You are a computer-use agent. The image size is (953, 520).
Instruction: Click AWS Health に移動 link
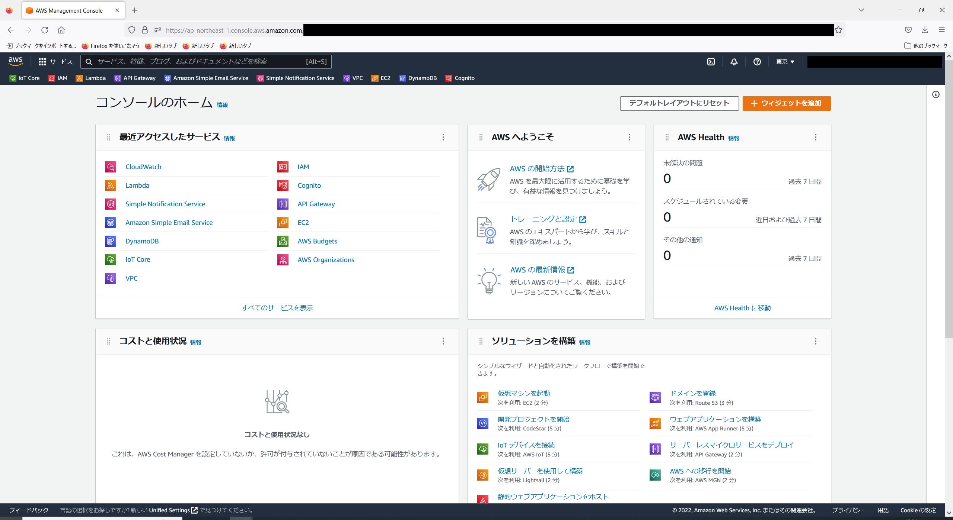coord(742,308)
